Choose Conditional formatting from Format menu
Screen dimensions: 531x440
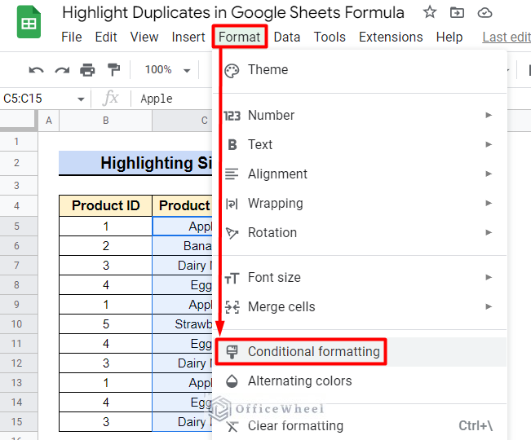coord(313,352)
